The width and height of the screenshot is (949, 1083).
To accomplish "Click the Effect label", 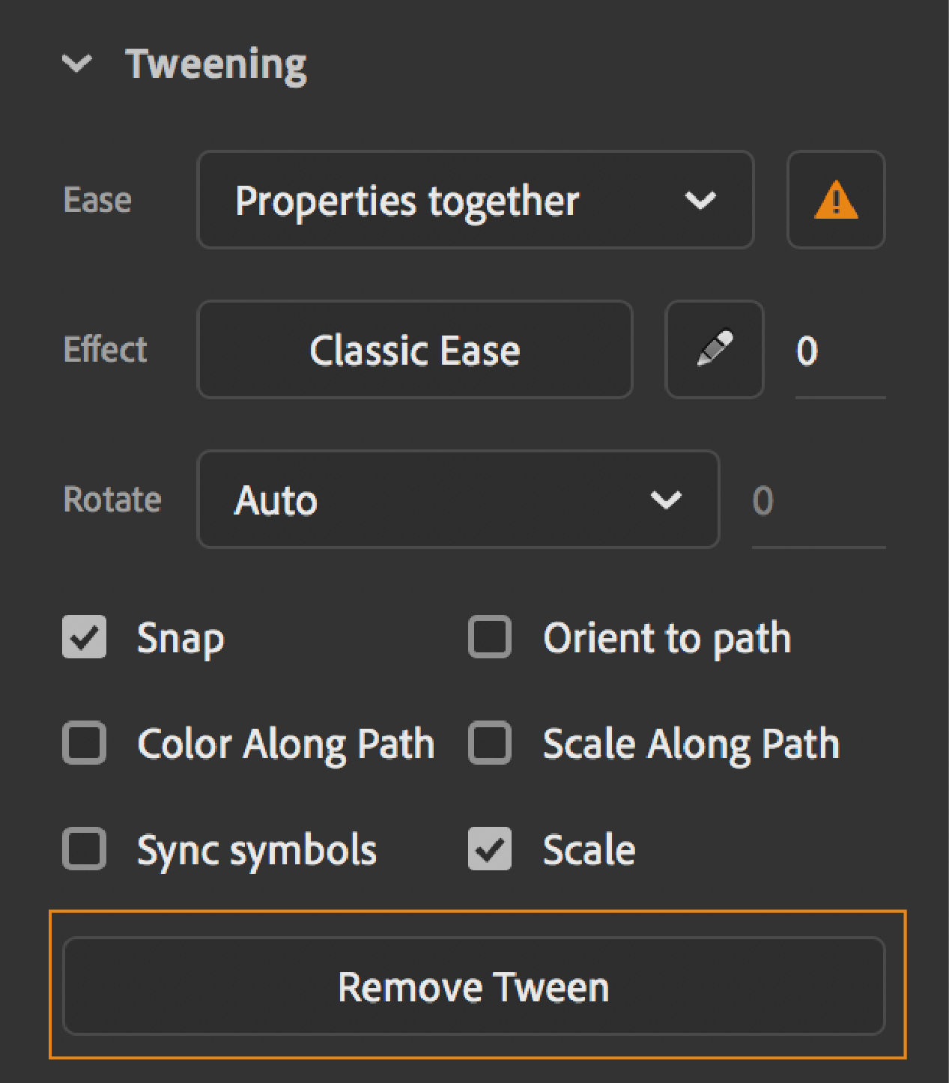I will point(106,350).
